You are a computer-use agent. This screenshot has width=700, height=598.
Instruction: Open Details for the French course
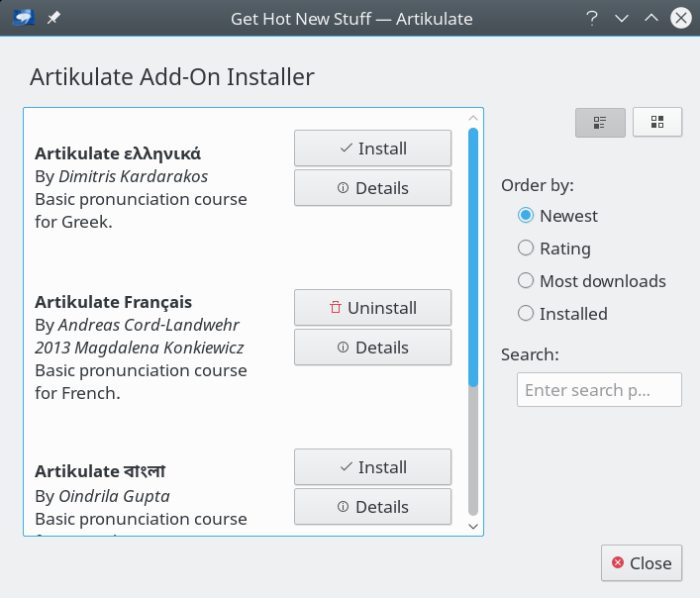pyautogui.click(x=372, y=348)
